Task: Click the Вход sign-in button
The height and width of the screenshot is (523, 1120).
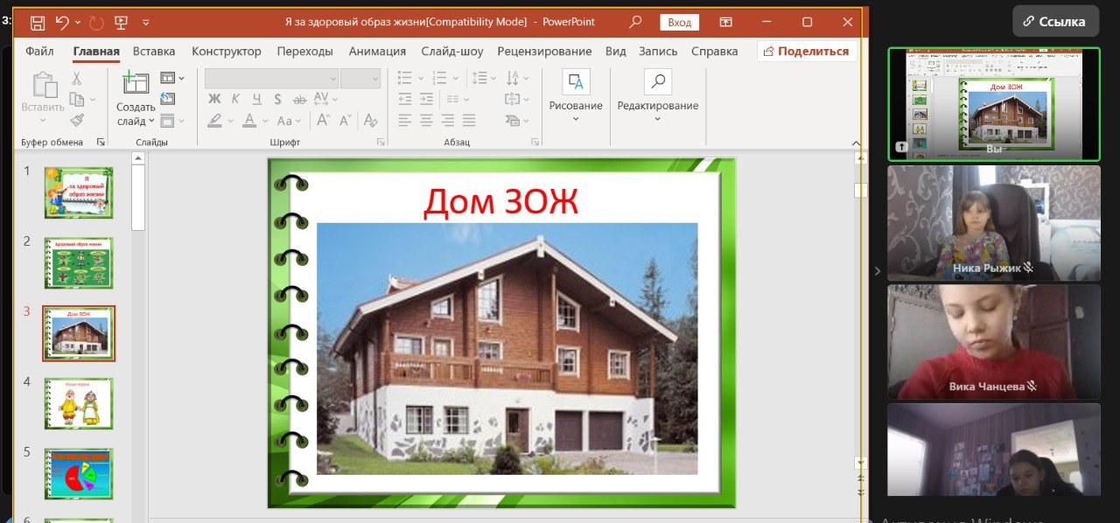Action: pyautogui.click(x=679, y=23)
